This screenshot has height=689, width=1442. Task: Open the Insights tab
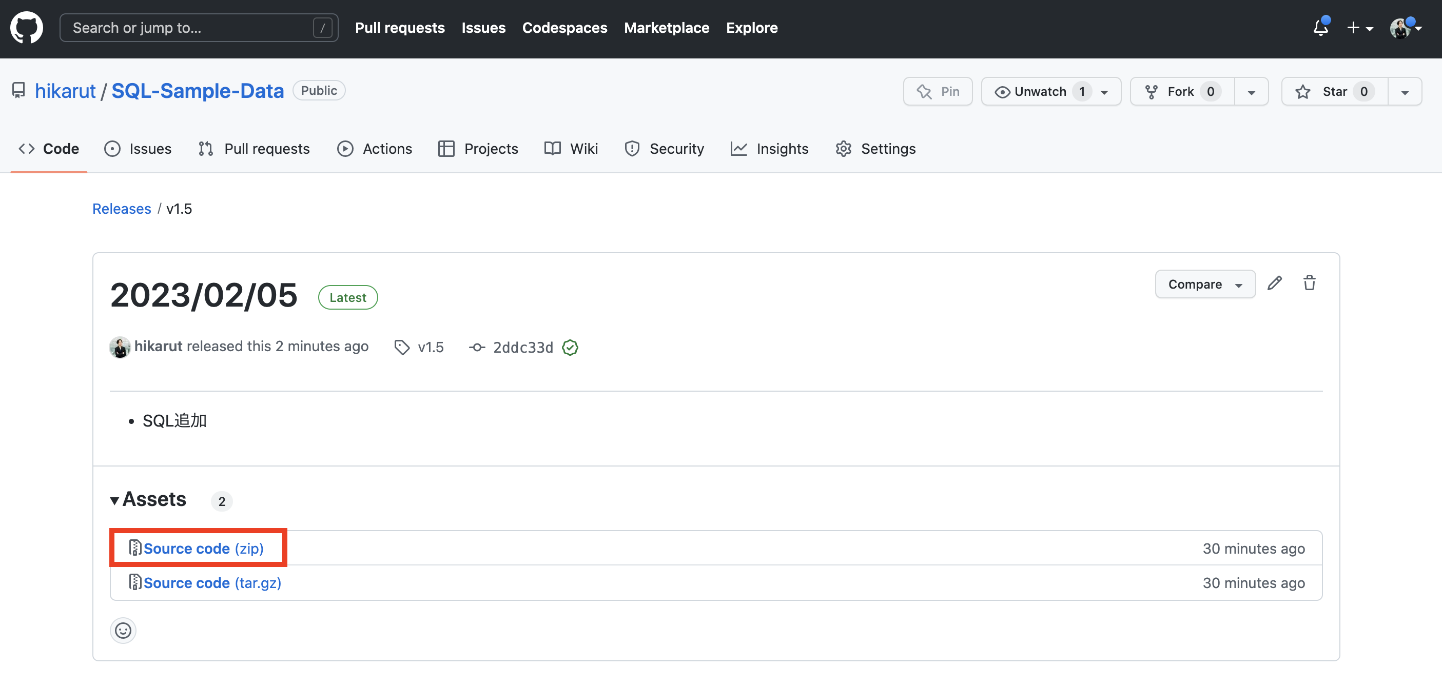tap(770, 149)
